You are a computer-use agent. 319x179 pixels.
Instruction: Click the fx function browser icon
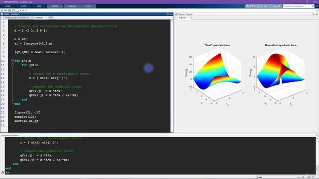[2, 173]
